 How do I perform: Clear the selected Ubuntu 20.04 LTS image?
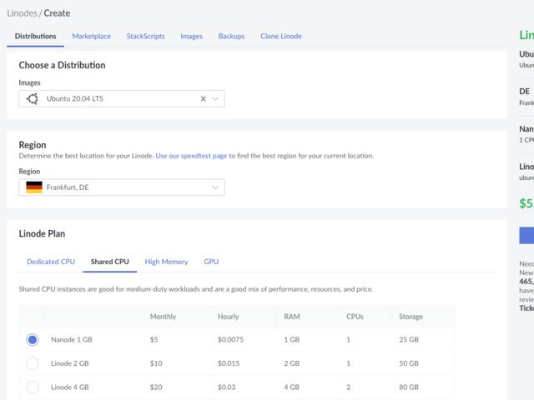click(x=204, y=98)
